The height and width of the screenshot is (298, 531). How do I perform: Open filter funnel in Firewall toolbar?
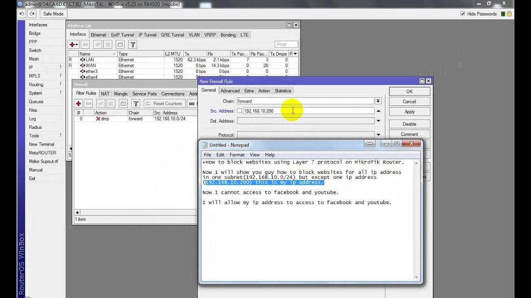[136, 103]
